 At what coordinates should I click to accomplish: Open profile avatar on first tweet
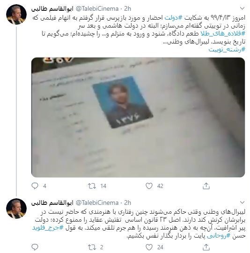click(16, 14)
